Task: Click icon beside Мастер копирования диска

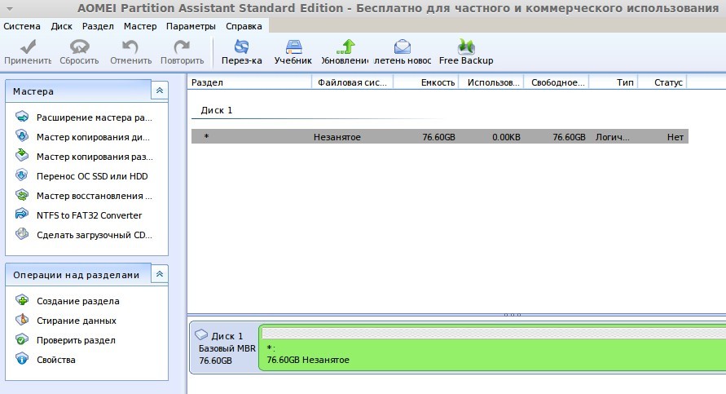Action: [22, 135]
